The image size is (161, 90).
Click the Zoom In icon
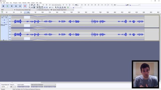tap(56, 7)
